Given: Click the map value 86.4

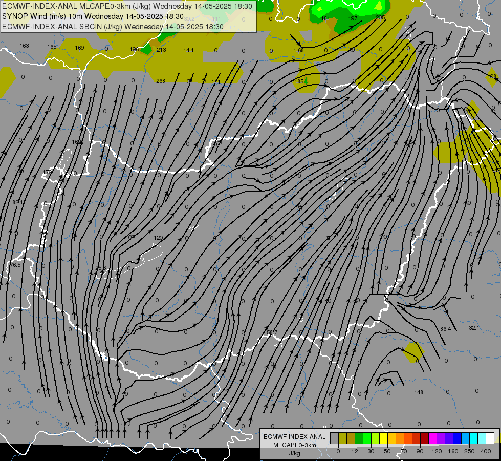Looking at the screenshot, I should coord(445,329).
